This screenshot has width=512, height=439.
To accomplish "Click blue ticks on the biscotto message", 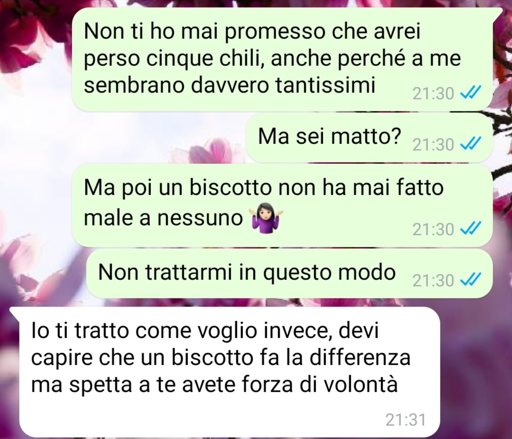I will [x=470, y=229].
